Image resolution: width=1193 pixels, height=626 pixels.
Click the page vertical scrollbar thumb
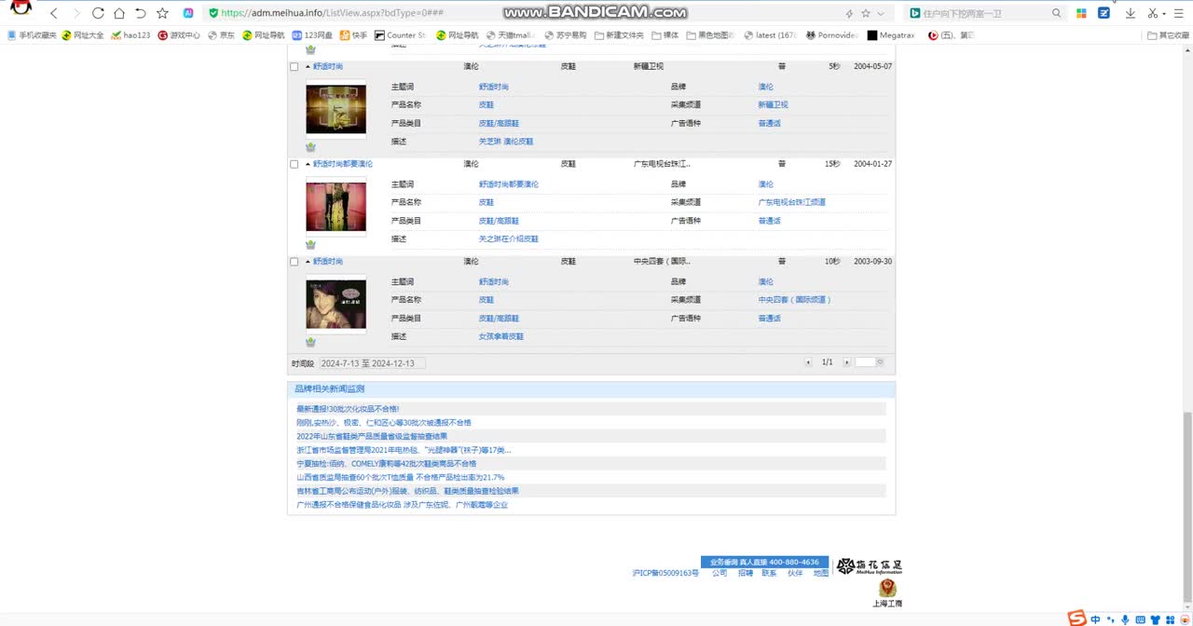[x=1186, y=507]
